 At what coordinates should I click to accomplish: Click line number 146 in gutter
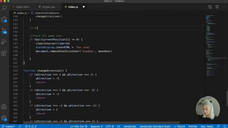tap(15, 39)
